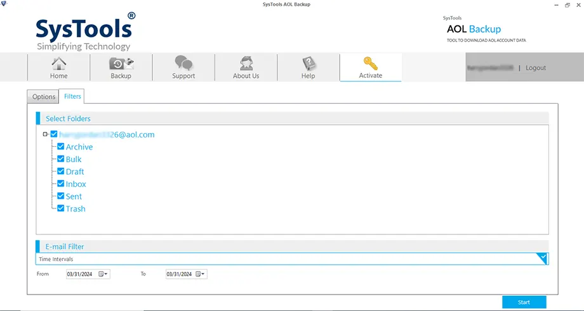Click the AOL Backup product title
Screen dimensions: 584x311
click(x=474, y=29)
